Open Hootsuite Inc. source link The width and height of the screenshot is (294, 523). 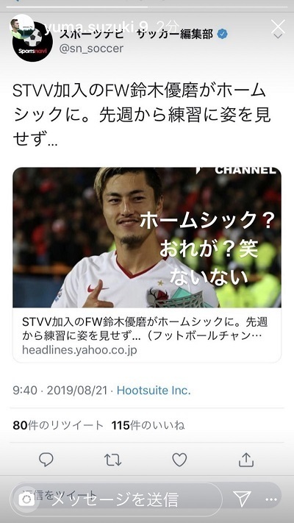point(154,391)
